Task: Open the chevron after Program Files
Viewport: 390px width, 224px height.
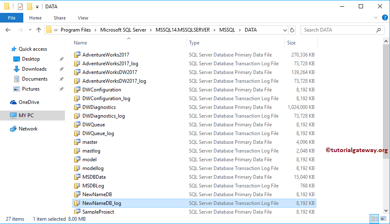Action: coord(95,30)
